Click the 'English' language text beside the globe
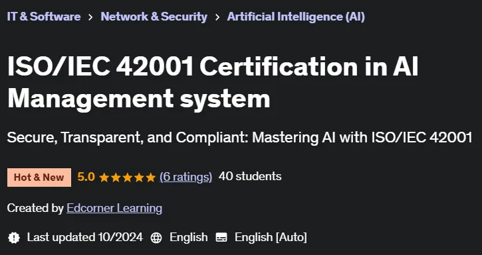Image resolution: width=482 pixels, height=255 pixels. (188, 238)
